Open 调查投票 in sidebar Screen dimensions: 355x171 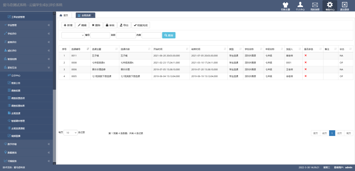point(26,91)
